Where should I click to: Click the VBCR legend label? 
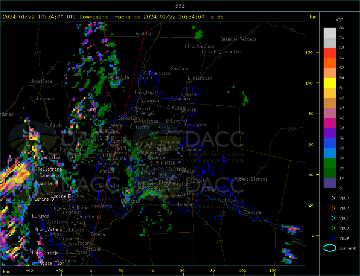344,208
